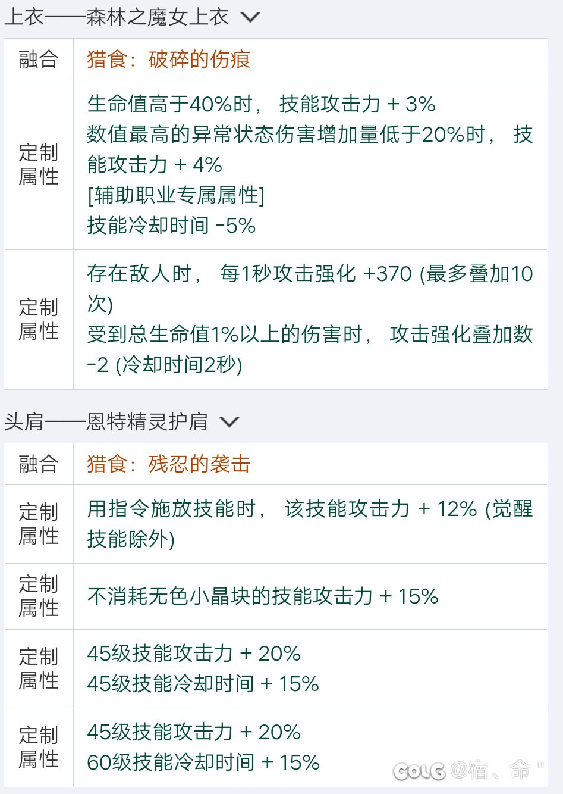Click the 60级技能冷却时间 + 15% line

click(x=203, y=762)
